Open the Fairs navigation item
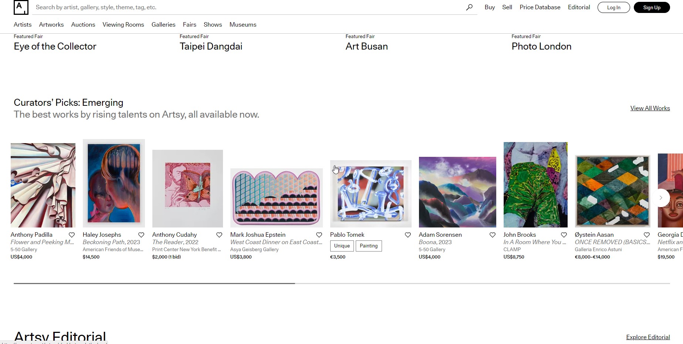 point(189,24)
